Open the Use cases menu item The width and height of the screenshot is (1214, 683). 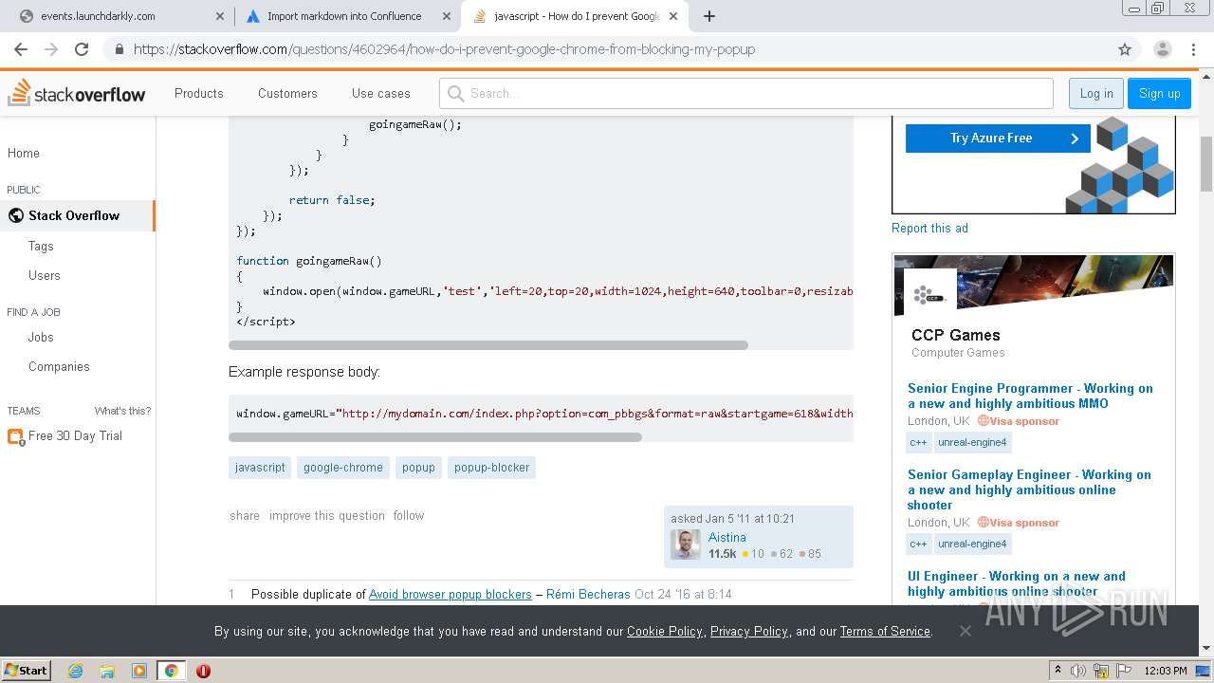381,93
